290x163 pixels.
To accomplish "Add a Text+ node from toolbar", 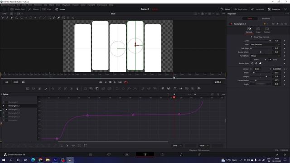I will [39, 89].
